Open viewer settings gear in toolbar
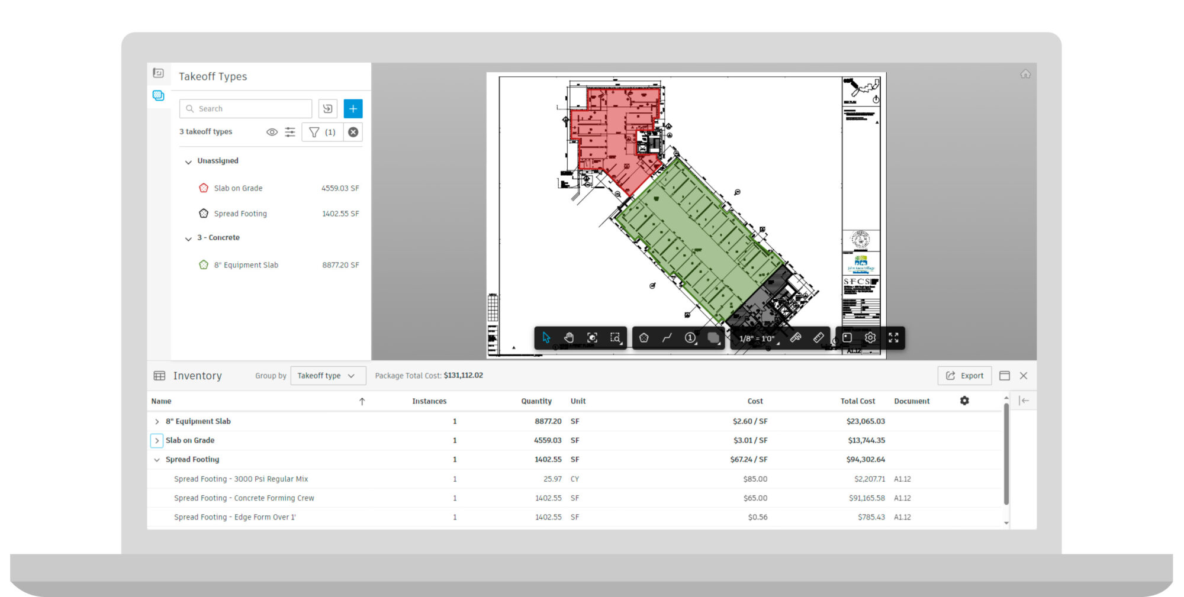The width and height of the screenshot is (1184, 597). [870, 338]
